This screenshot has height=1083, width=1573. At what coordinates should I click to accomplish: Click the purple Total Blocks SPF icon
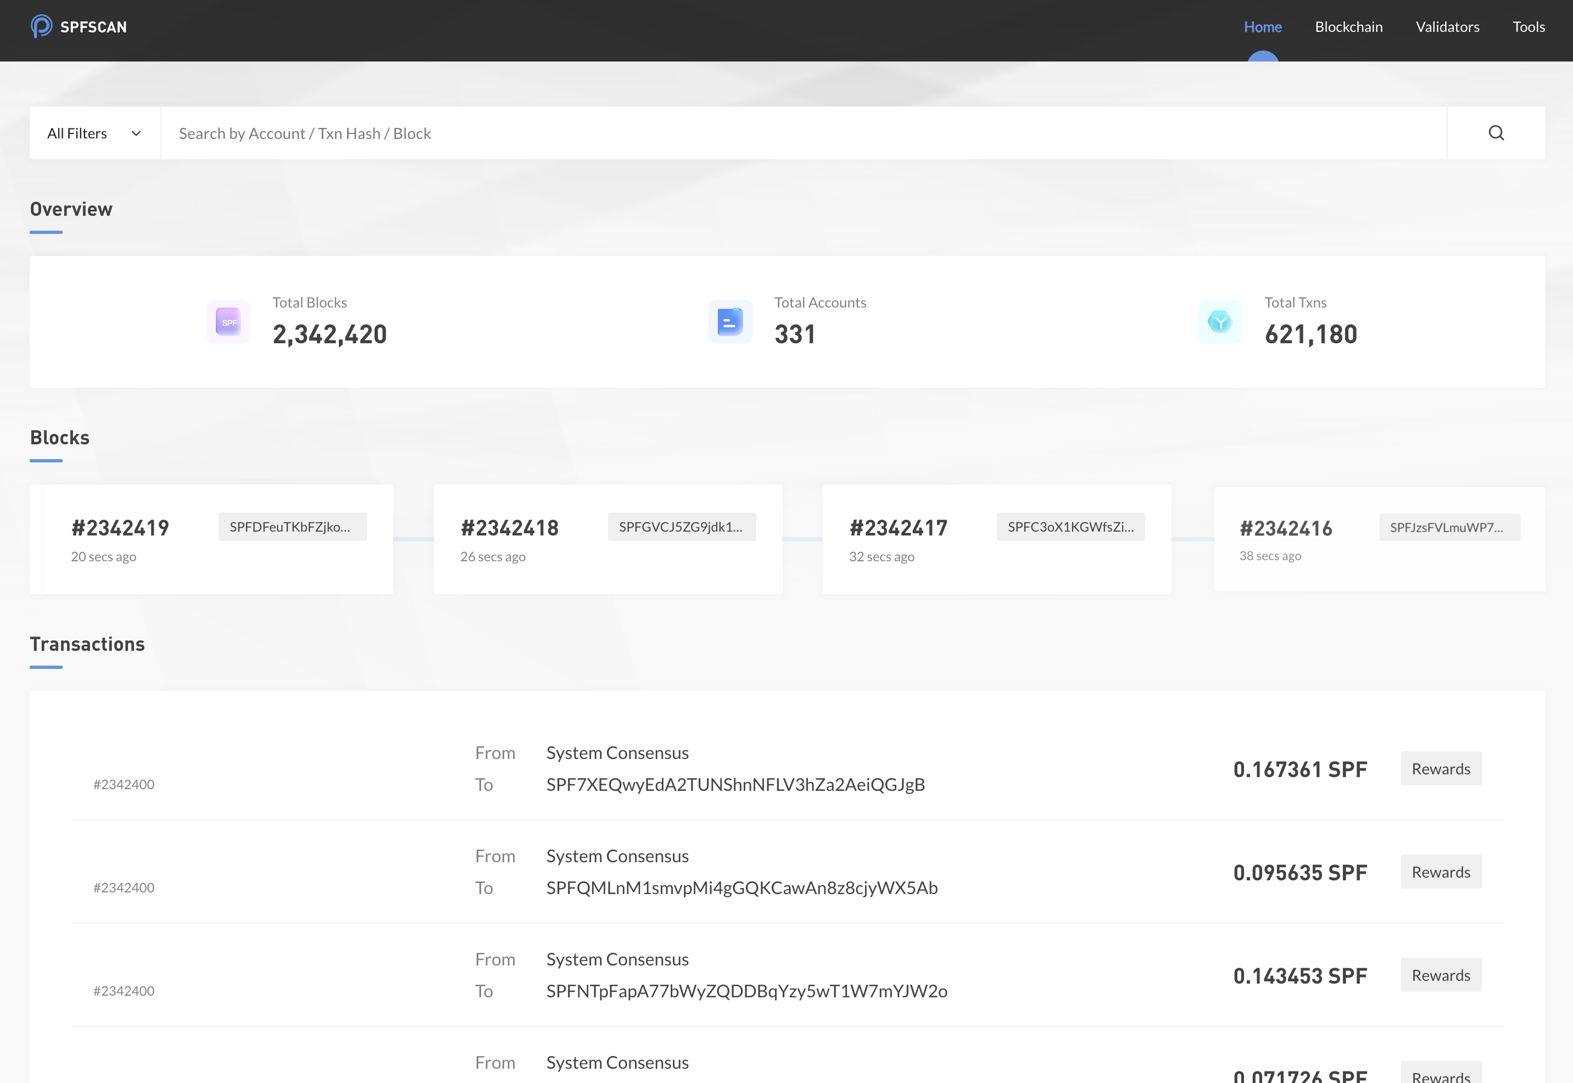pos(228,322)
